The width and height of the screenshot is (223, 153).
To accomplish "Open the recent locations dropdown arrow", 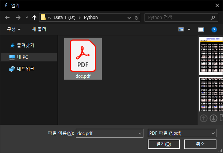I will point(27,18).
